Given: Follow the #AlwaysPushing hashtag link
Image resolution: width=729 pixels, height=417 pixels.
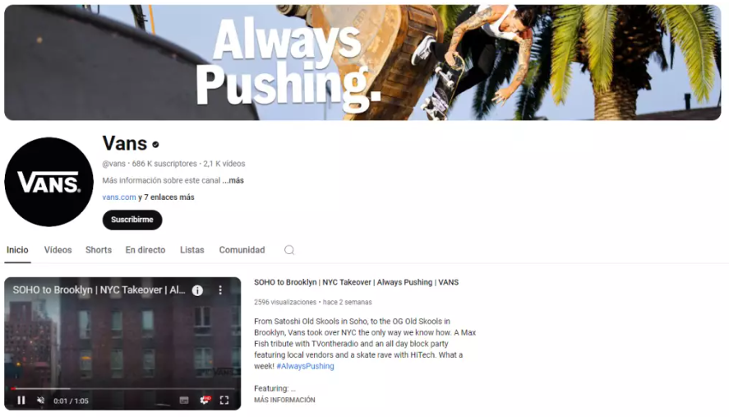Looking at the screenshot, I should pyautogui.click(x=306, y=366).
